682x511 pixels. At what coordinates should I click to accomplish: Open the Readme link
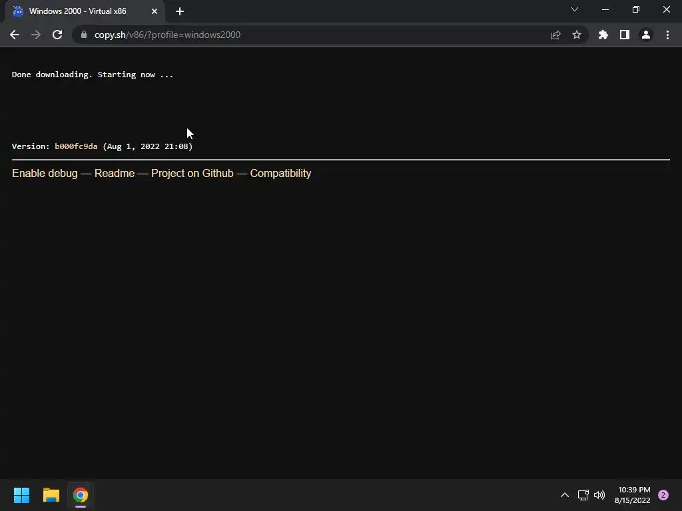(115, 174)
